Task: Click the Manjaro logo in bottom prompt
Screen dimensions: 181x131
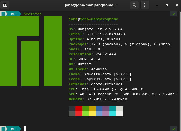Action: click(x=3, y=129)
